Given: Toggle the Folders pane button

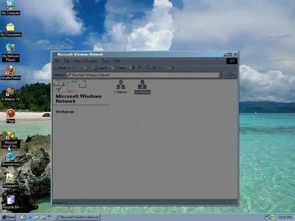Looking at the screenshot, I should pos(118,68).
